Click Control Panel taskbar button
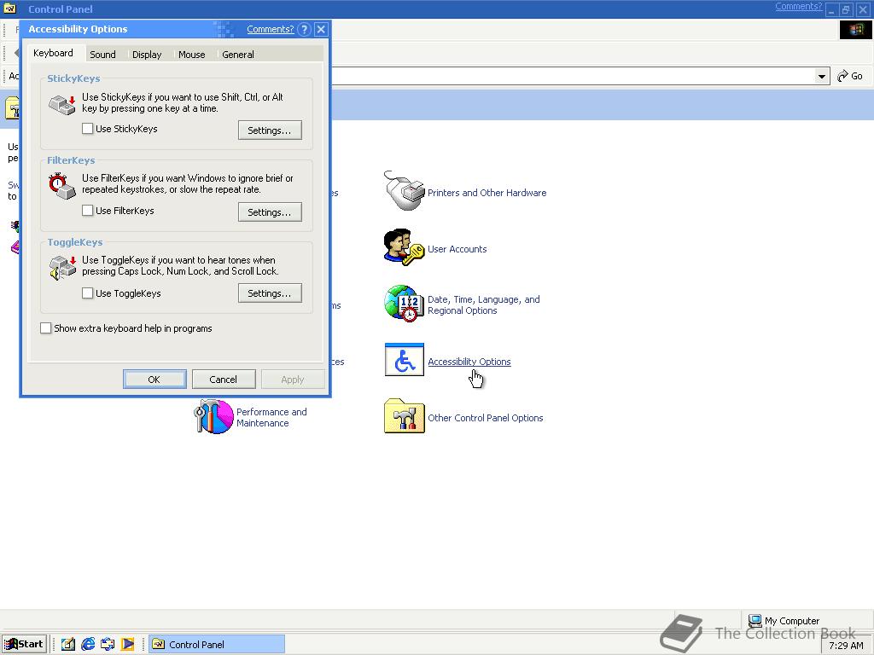Viewport: 874px width, 655px height. point(217,644)
